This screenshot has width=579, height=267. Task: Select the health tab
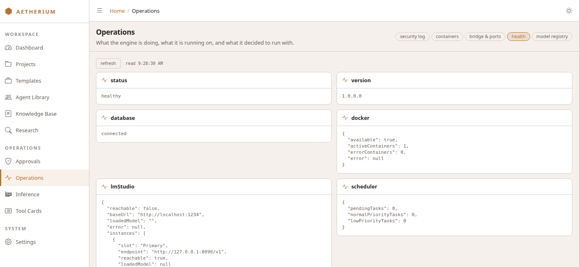click(518, 36)
